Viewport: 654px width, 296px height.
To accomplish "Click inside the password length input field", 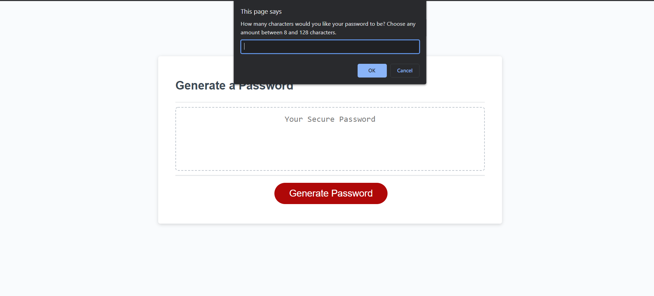I will (330, 47).
